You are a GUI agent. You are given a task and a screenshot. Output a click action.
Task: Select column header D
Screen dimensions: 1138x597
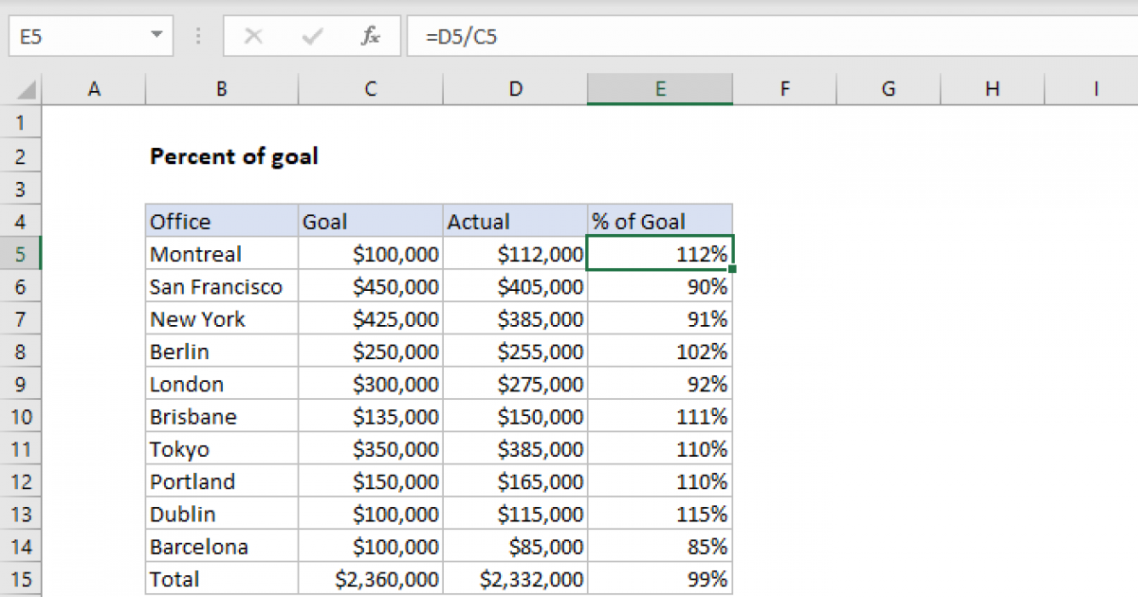515,88
